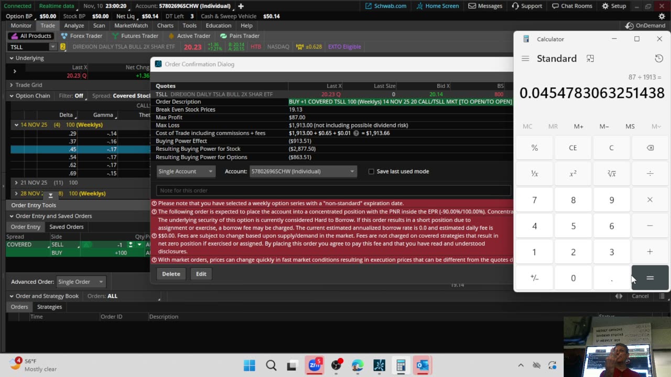Click the Calculator equals button
Image resolution: width=671 pixels, height=377 pixels.
pyautogui.click(x=650, y=278)
